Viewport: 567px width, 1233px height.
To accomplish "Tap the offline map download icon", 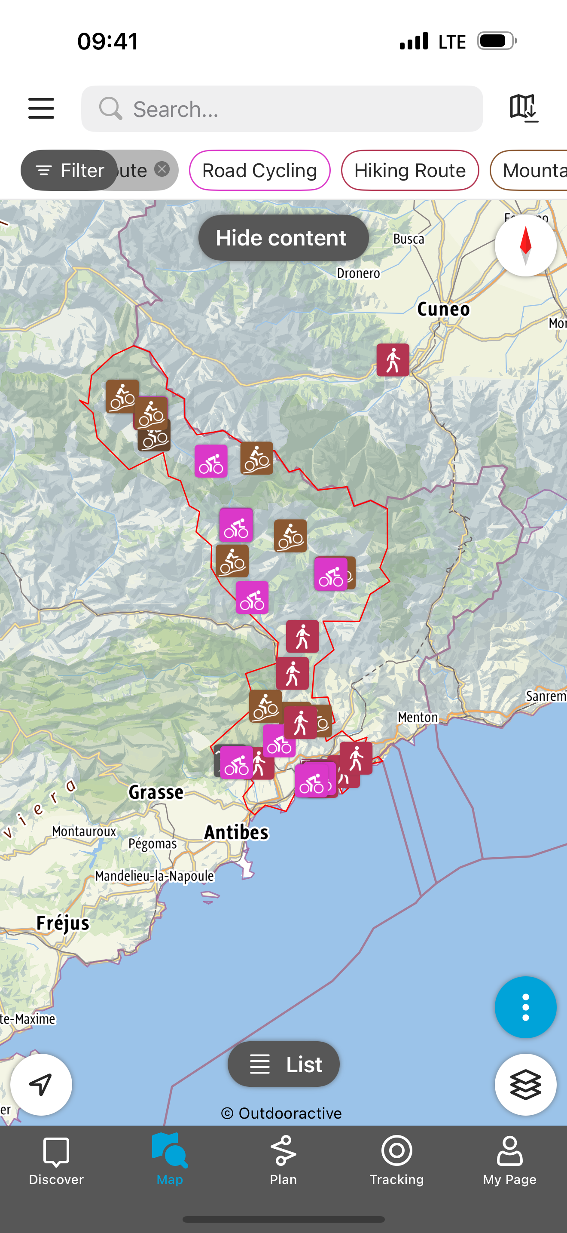I will coord(524,108).
